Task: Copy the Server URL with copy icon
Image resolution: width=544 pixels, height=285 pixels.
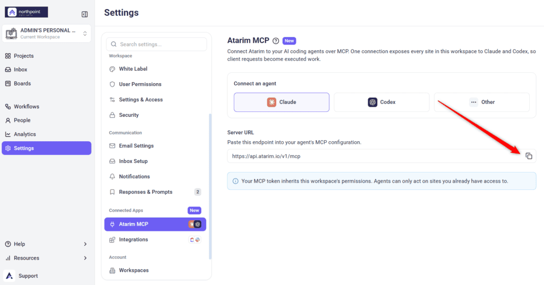Action: coord(529,156)
